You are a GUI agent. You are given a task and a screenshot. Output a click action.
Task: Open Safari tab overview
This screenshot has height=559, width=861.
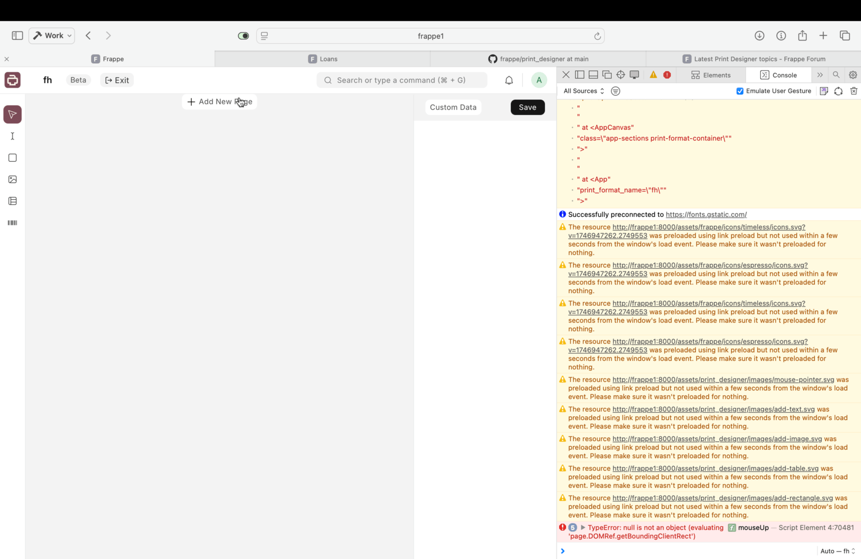pyautogui.click(x=844, y=35)
